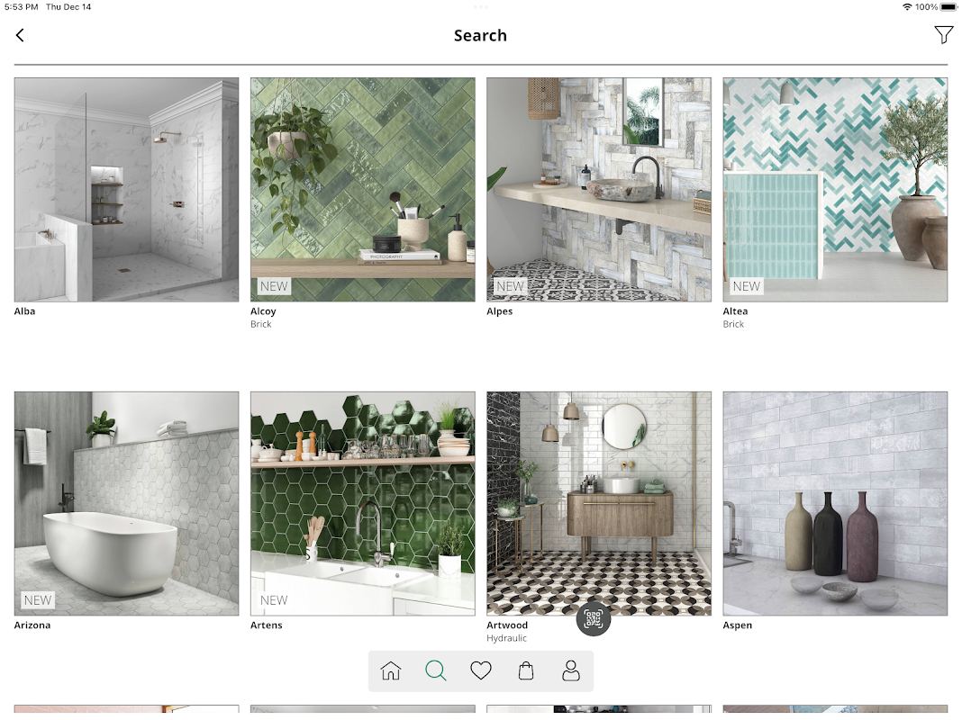This screenshot has width=962, height=720.
Task: Tap the 5:53 PM clock in the status bar
Action: tap(21, 6)
